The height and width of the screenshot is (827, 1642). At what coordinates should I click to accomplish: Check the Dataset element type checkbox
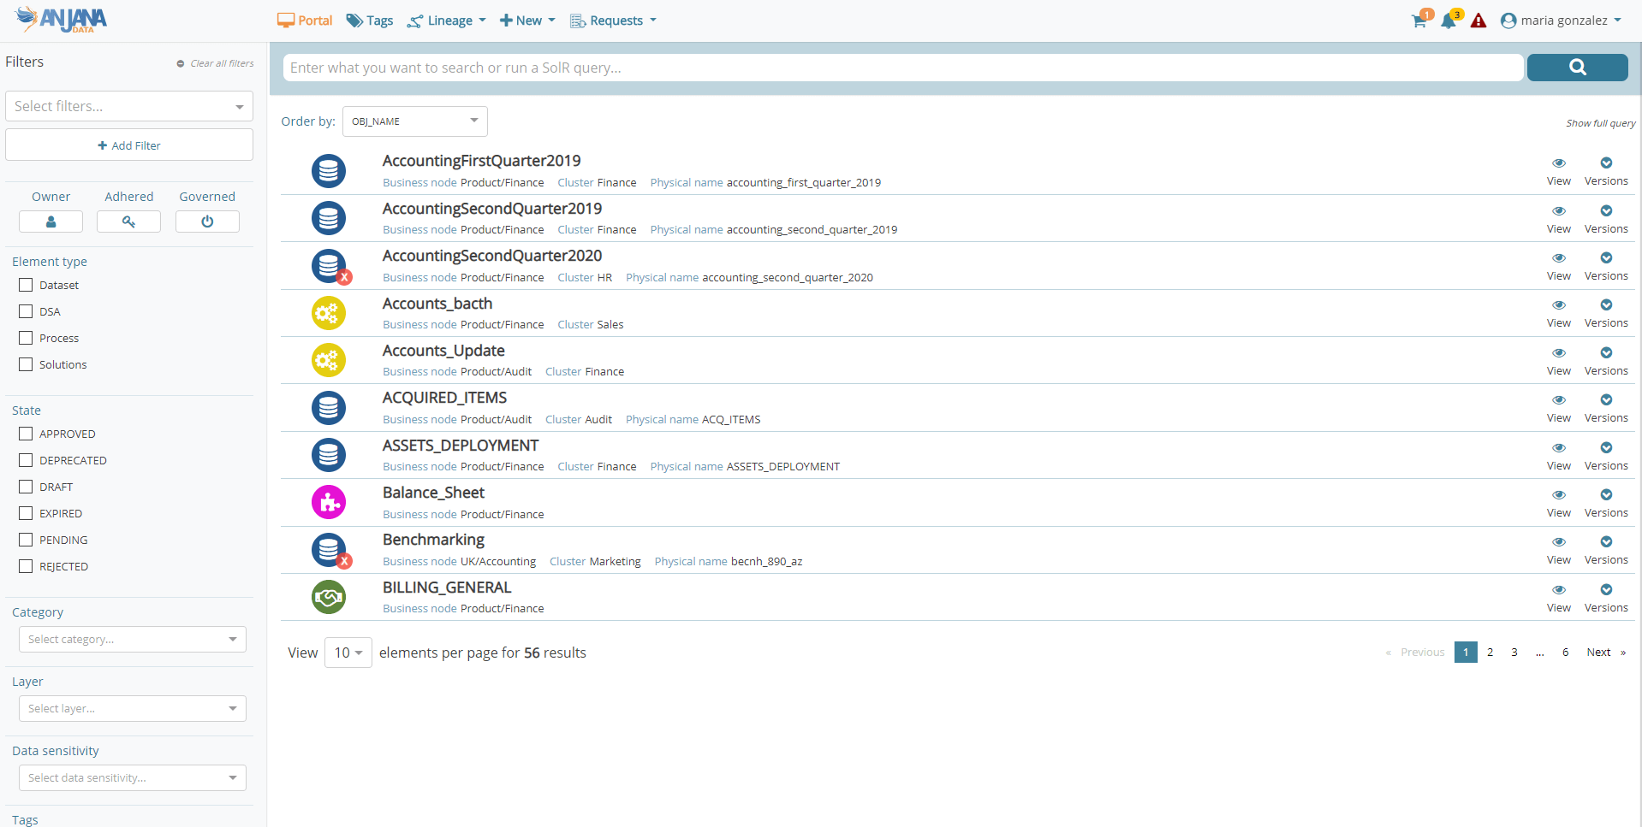click(26, 285)
